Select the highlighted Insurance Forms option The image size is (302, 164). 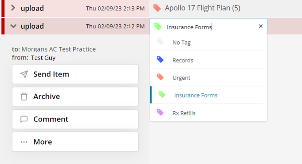[196, 95]
